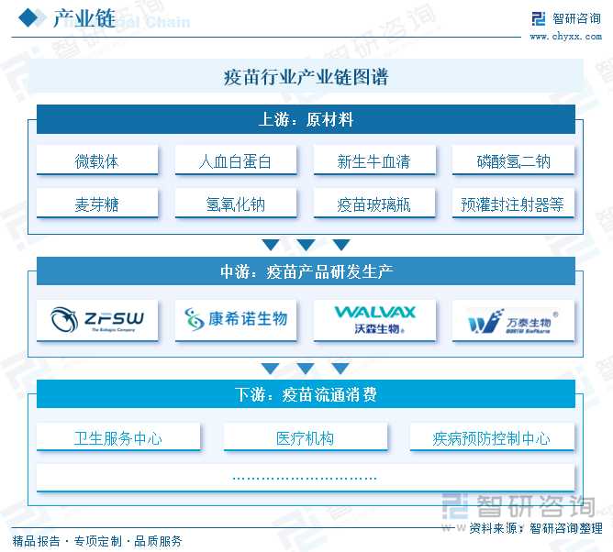Click the blue diamond icon beside 产业链
Viewport: 613px width, 552px height.
coord(28,18)
